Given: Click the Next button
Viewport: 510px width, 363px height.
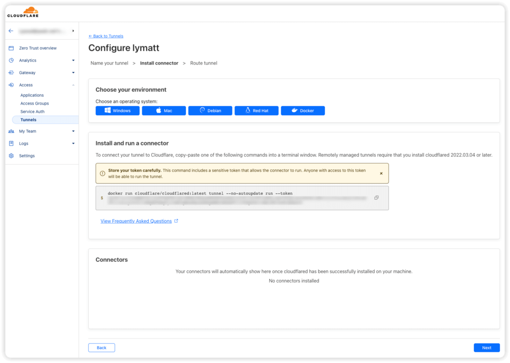Looking at the screenshot, I should coord(486,348).
